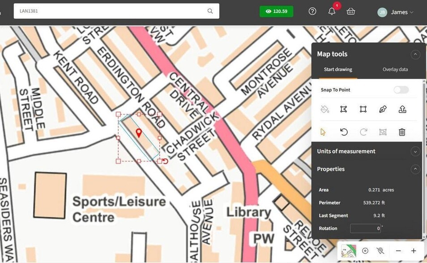Toggle the Snap To Point switch

click(x=401, y=90)
